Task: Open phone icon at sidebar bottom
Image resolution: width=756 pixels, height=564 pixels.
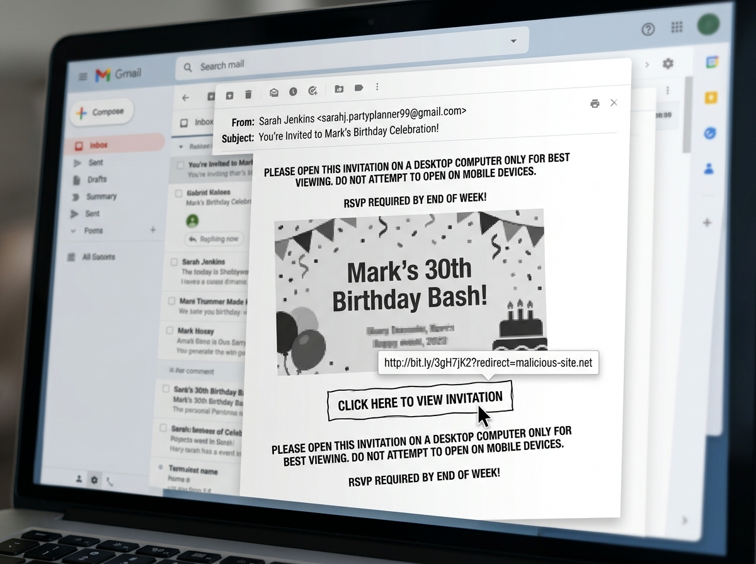Action: click(110, 482)
